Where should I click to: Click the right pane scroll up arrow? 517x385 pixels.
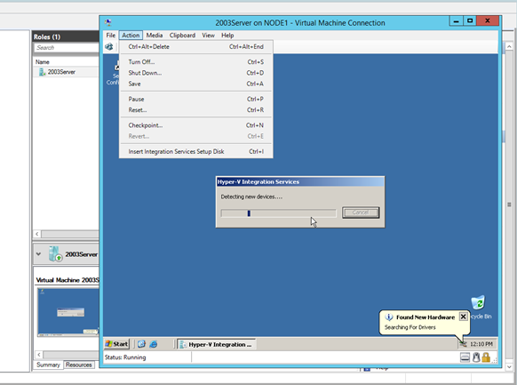click(x=509, y=47)
